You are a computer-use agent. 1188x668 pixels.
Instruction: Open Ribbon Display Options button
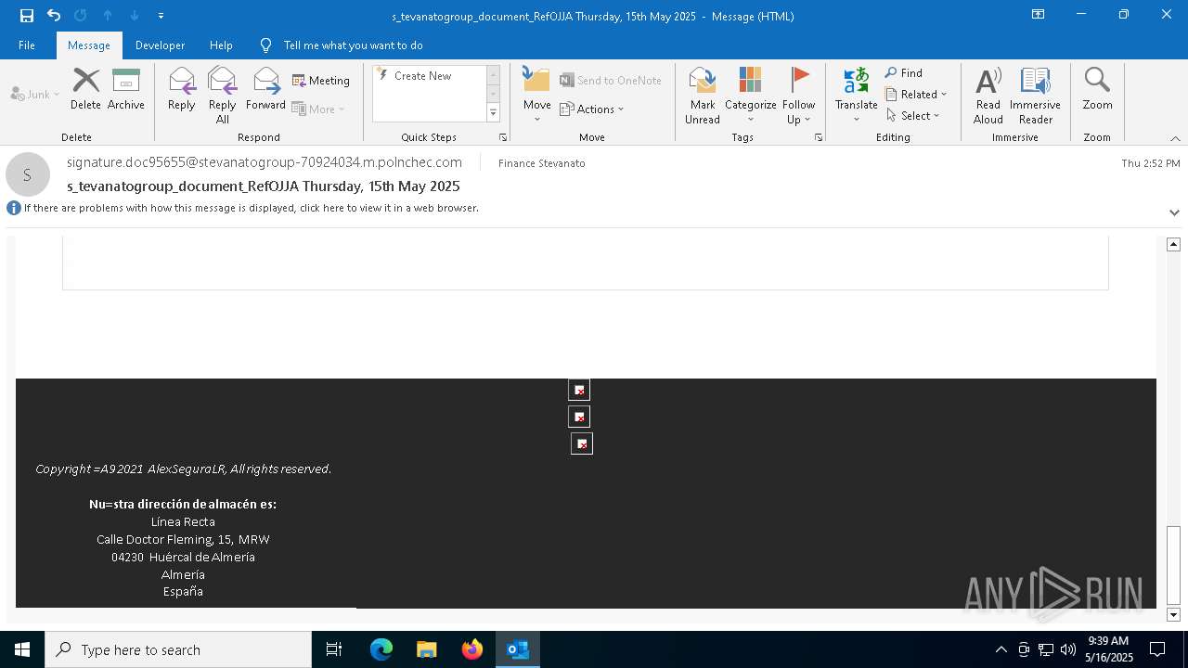(1038, 15)
